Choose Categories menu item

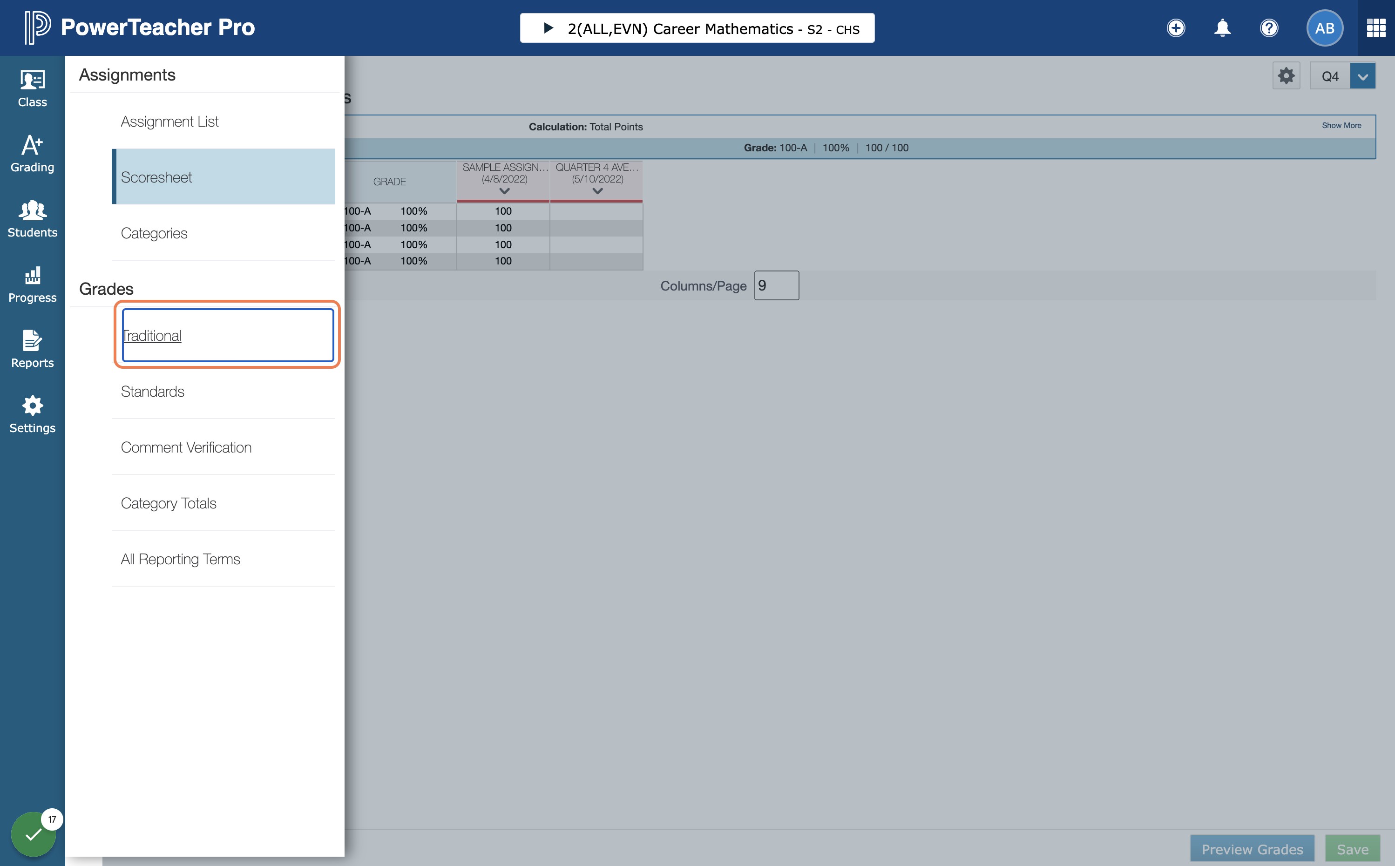(223, 233)
